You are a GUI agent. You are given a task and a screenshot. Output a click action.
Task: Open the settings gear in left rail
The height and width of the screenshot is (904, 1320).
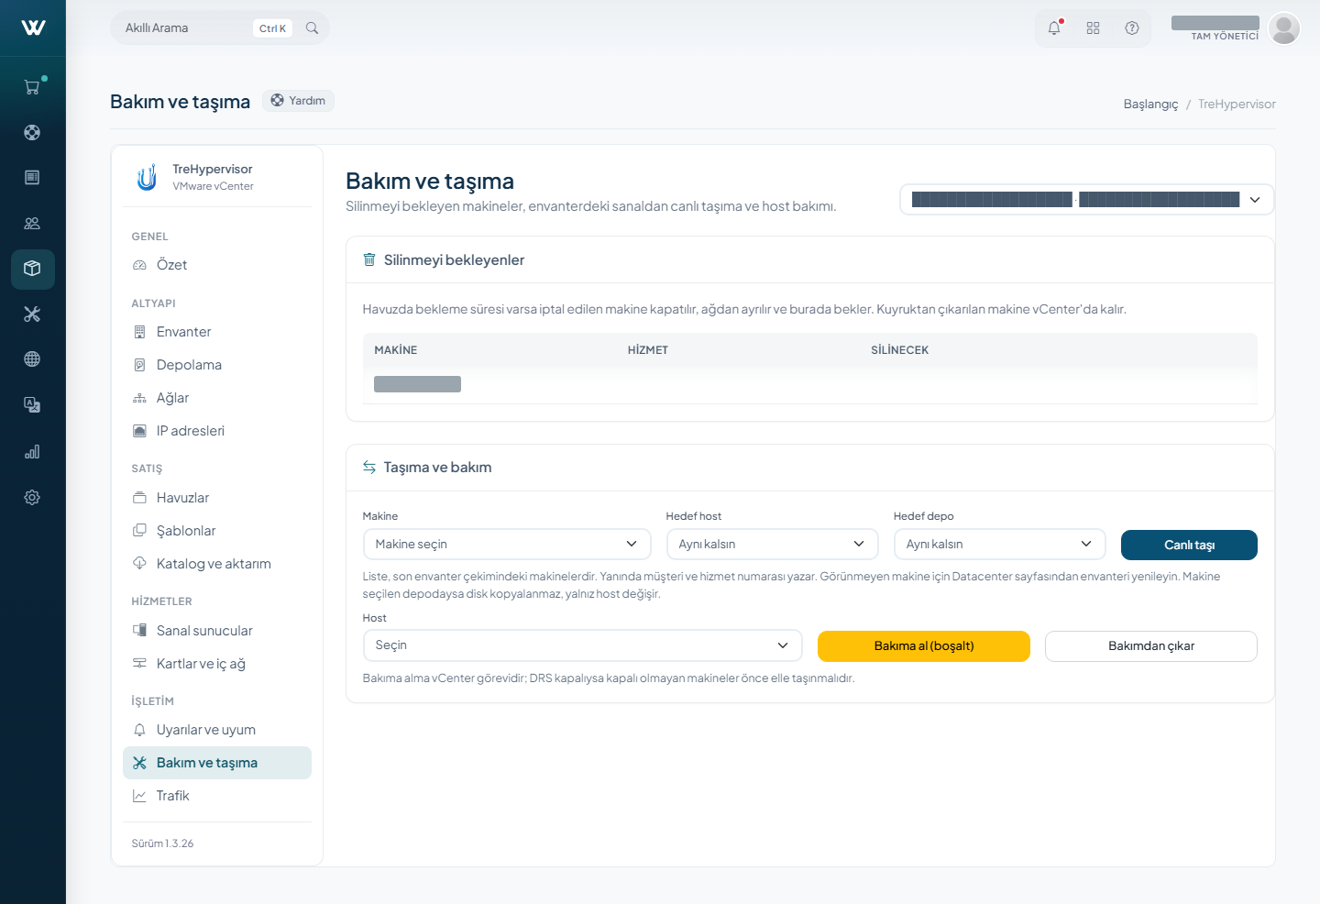click(32, 497)
